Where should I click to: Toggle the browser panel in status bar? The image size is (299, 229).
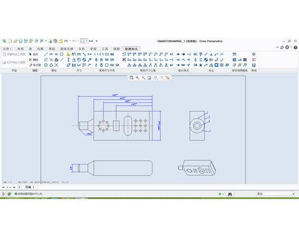coord(9,194)
